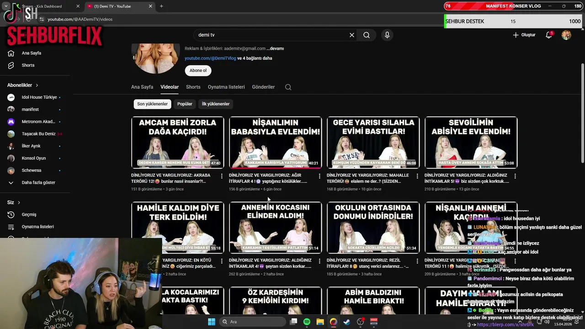Click the taskbar Ara search box
Screen dimensions: 585x329
[x=252, y=322]
